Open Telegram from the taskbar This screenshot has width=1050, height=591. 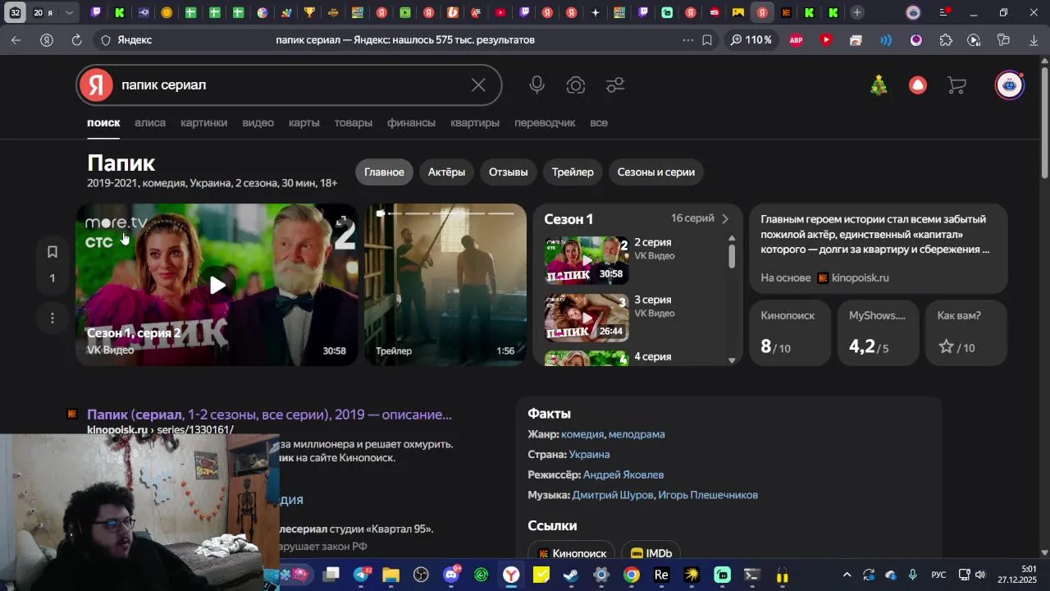(x=362, y=575)
